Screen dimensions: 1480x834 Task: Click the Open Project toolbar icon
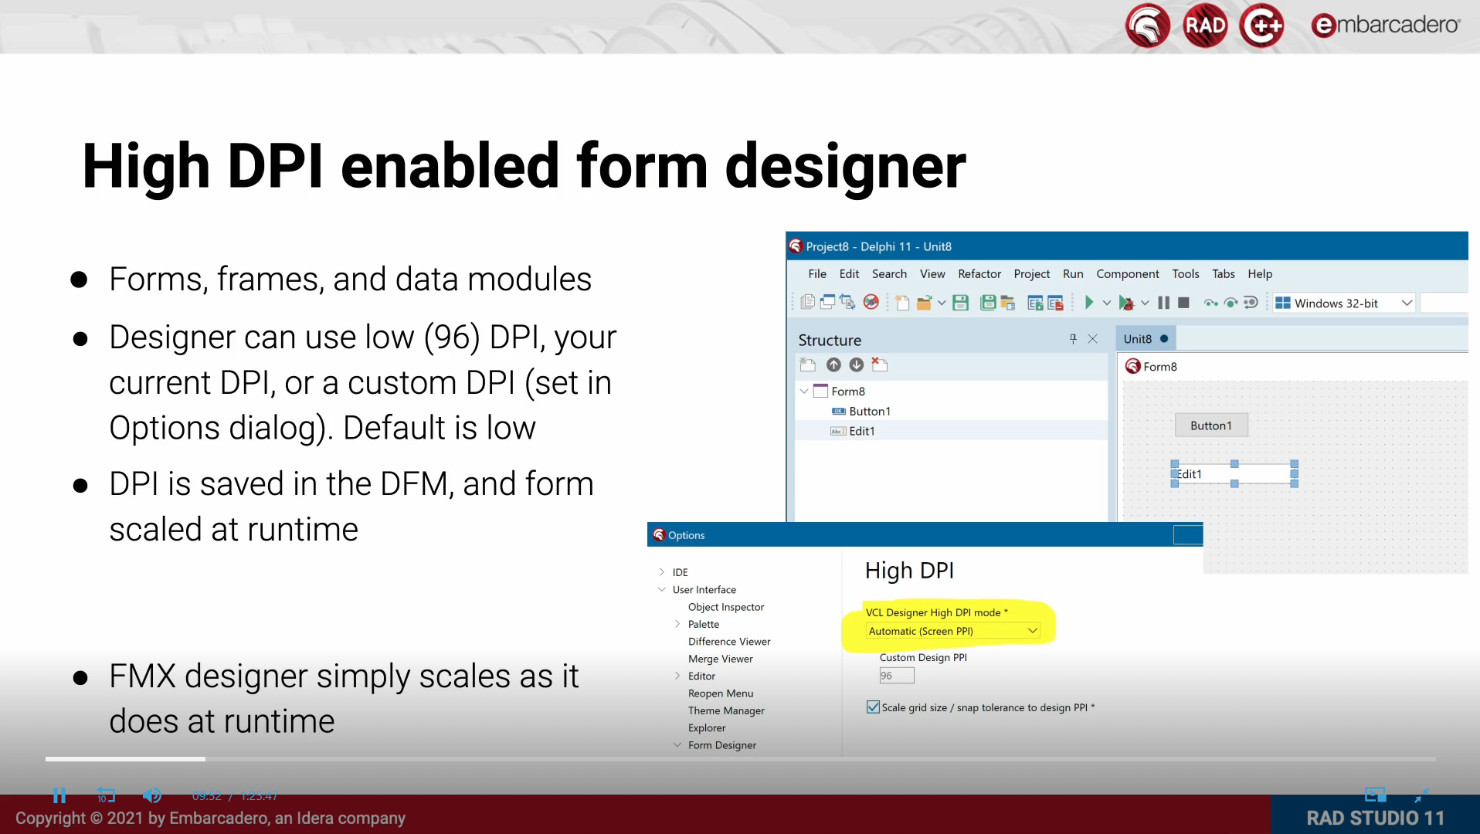click(1007, 302)
